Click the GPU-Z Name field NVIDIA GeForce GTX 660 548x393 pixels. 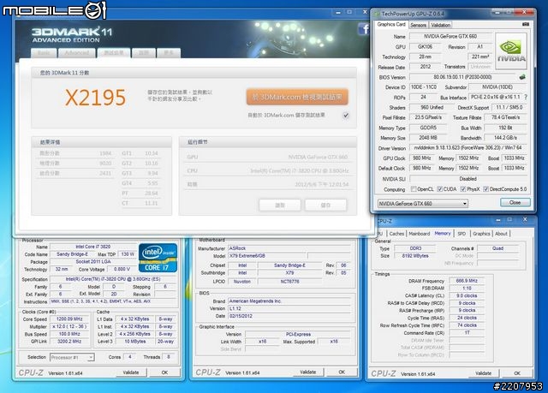pyautogui.click(x=450, y=36)
